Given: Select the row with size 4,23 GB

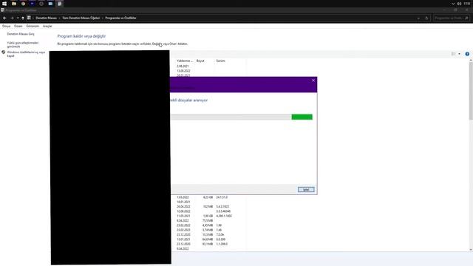Looking at the screenshot, I should coord(208,197).
